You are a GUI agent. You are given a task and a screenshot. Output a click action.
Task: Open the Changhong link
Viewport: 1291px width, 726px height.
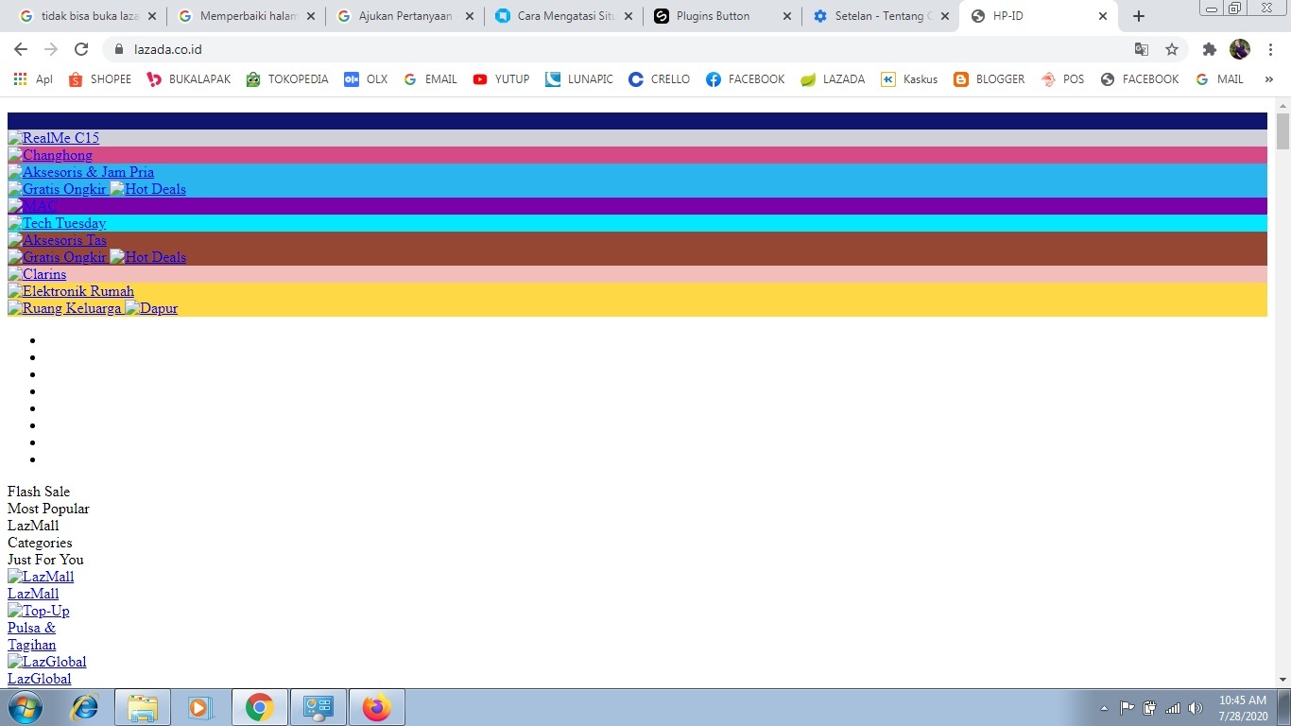(x=50, y=155)
